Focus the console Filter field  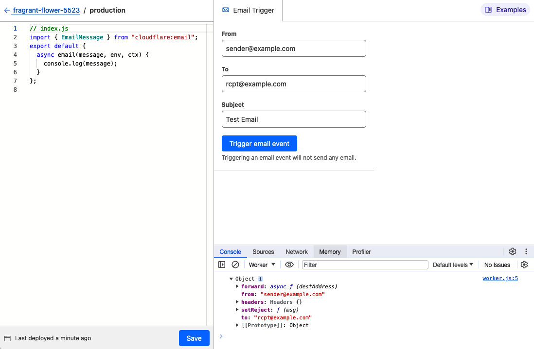[x=365, y=265]
